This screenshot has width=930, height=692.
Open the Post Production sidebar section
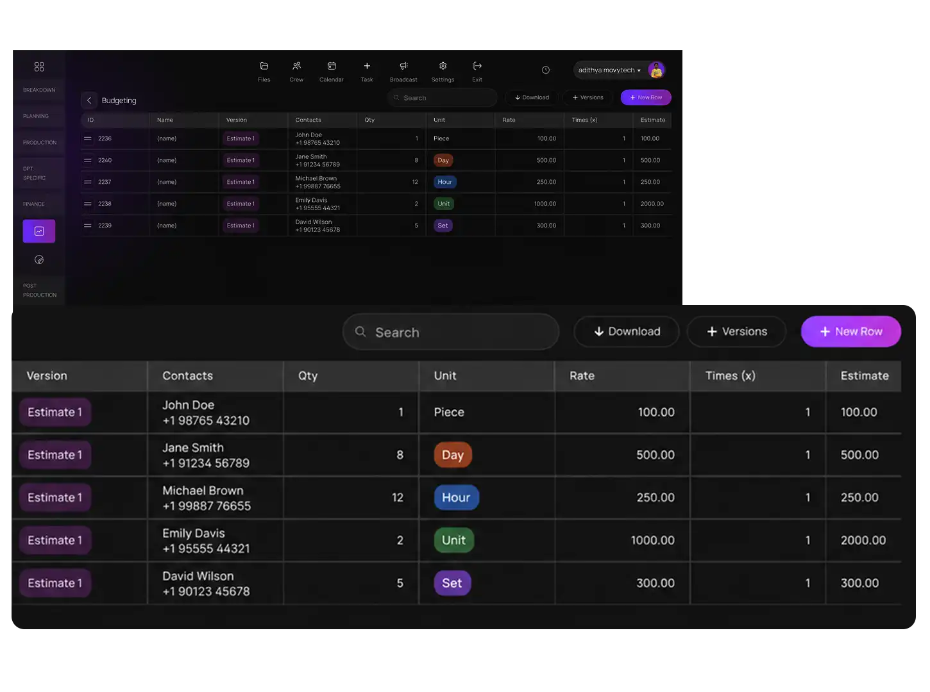coord(40,290)
